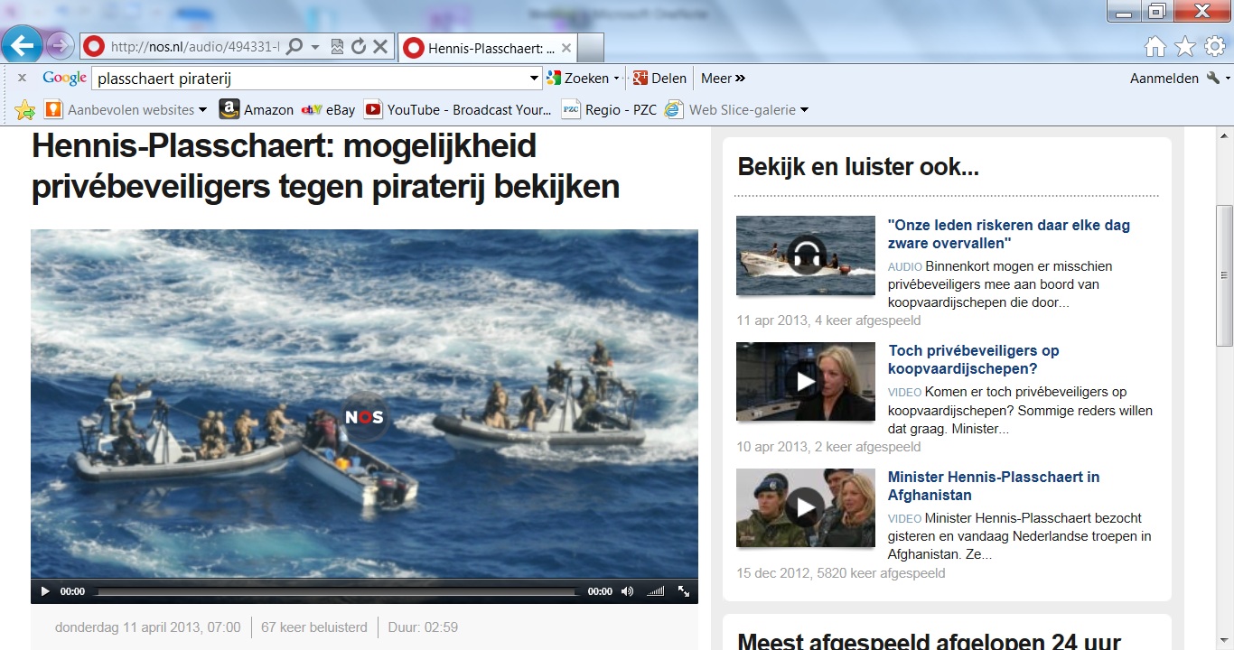Image resolution: width=1234 pixels, height=650 pixels.
Task: Expand the Aanbevolen websites dropdown
Action: pos(202,110)
